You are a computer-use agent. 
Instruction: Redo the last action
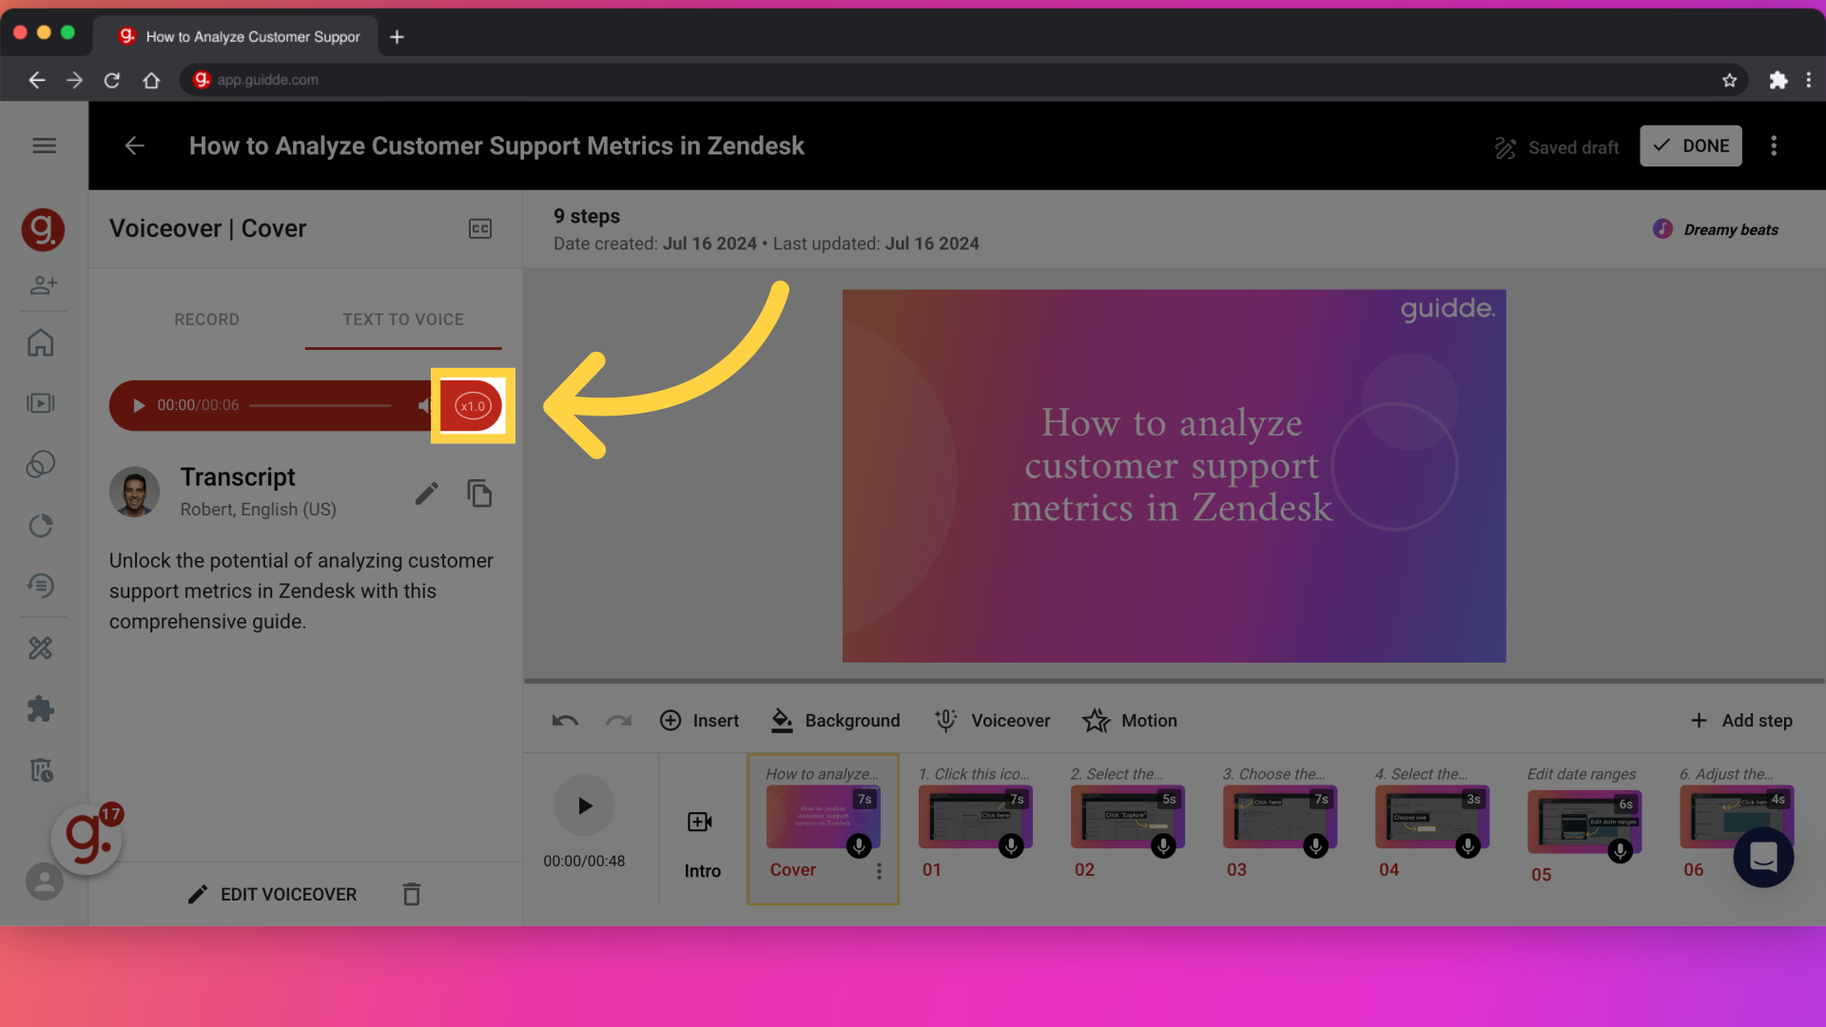click(x=619, y=721)
